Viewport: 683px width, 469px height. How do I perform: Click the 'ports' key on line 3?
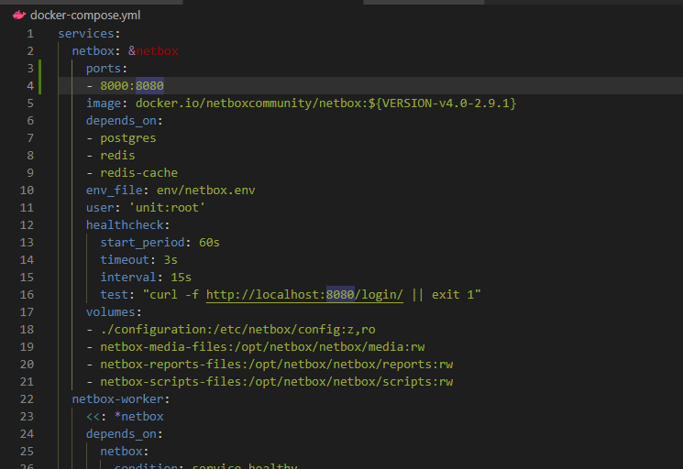click(x=104, y=69)
